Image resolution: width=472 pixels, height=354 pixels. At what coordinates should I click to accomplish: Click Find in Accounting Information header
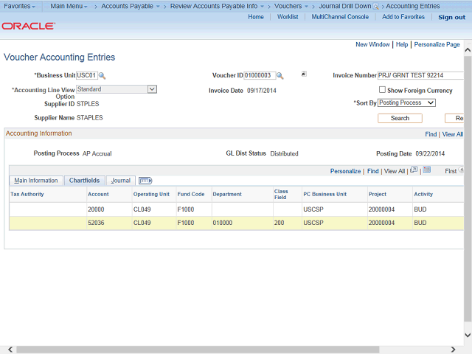431,134
